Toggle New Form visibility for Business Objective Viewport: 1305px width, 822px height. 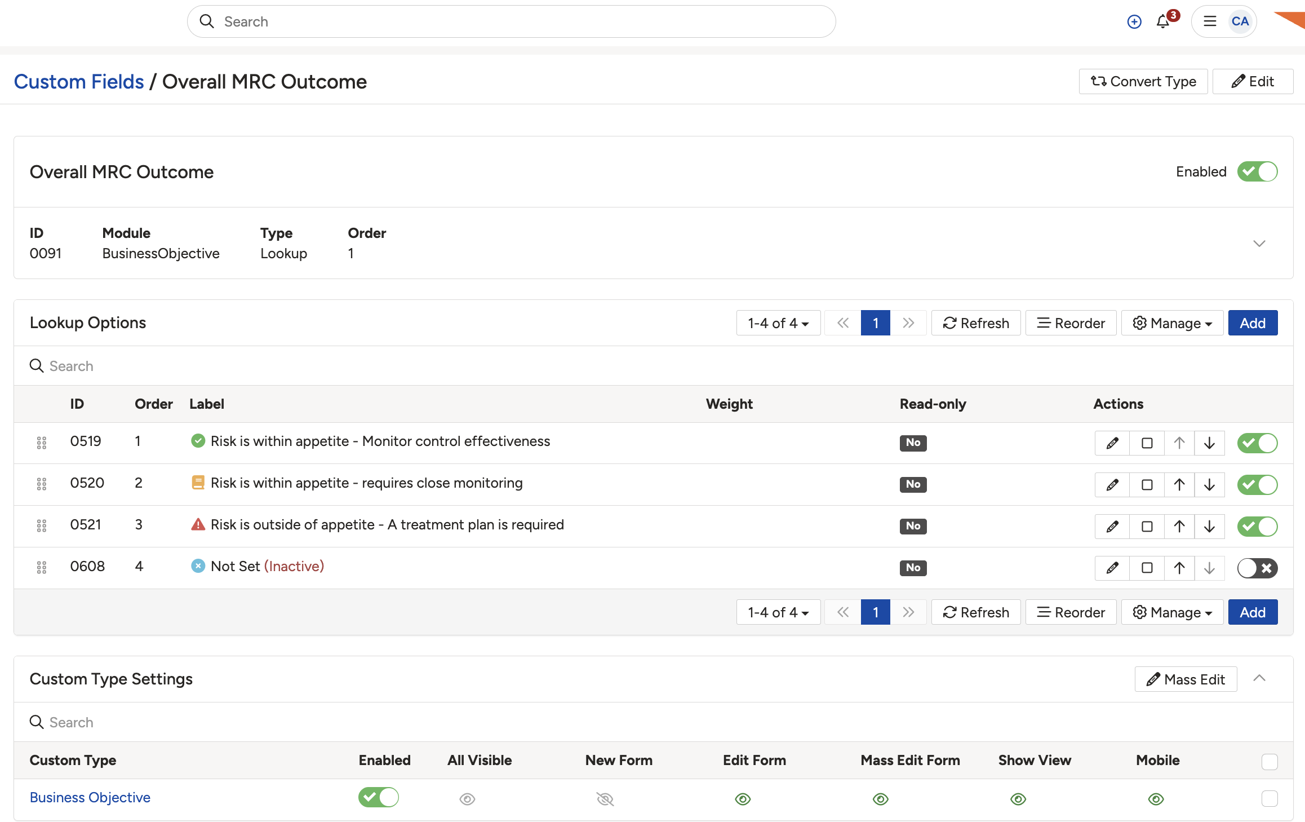605,799
